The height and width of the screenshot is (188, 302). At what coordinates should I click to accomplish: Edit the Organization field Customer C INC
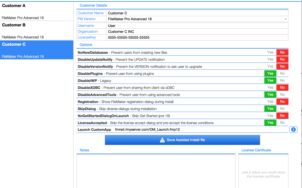[x=197, y=31]
